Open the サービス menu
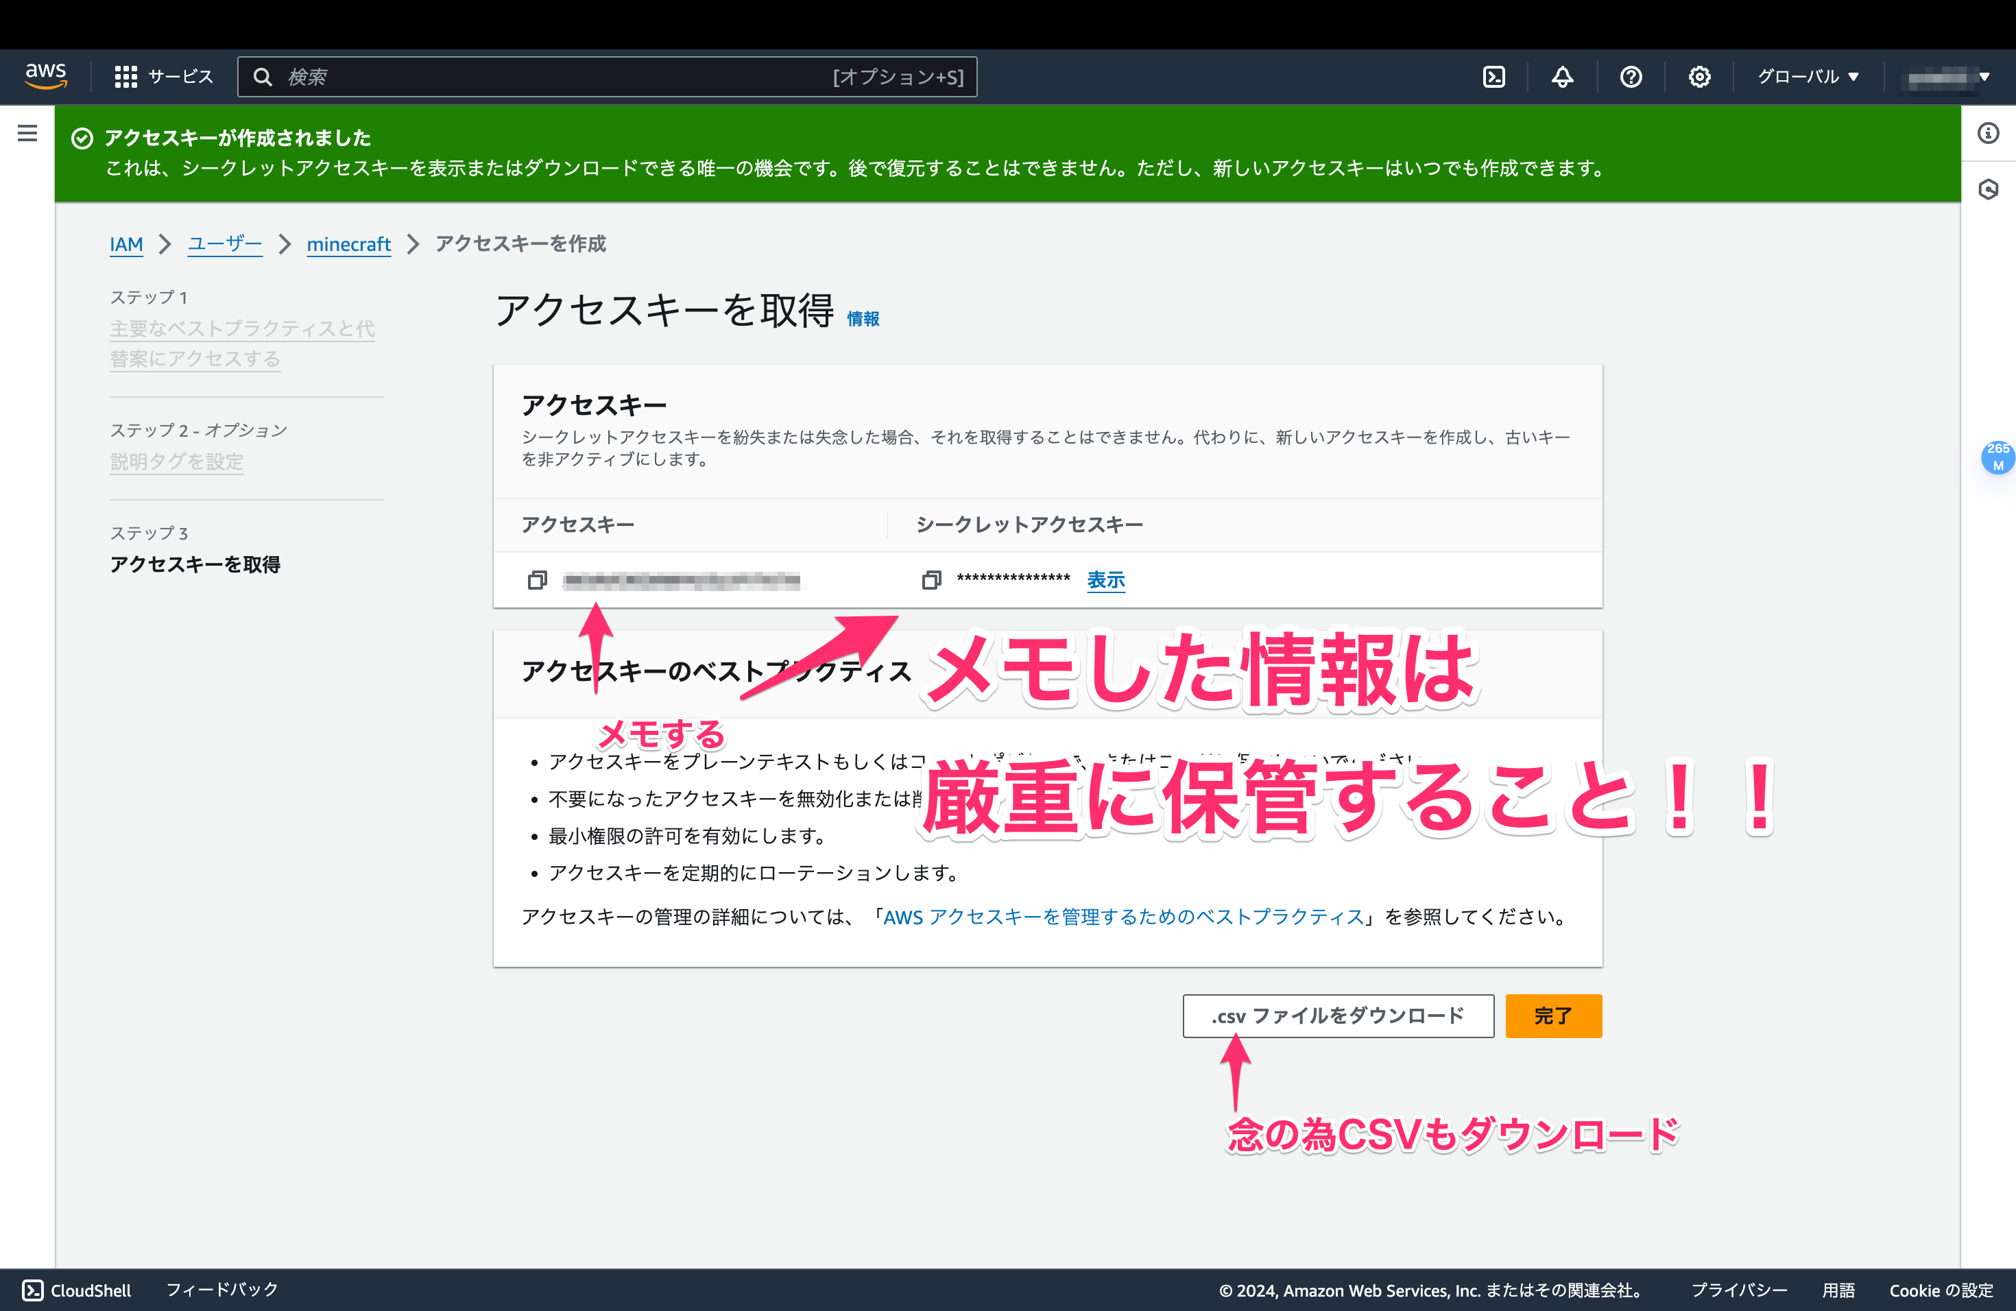This screenshot has height=1311, width=2016. [163, 76]
